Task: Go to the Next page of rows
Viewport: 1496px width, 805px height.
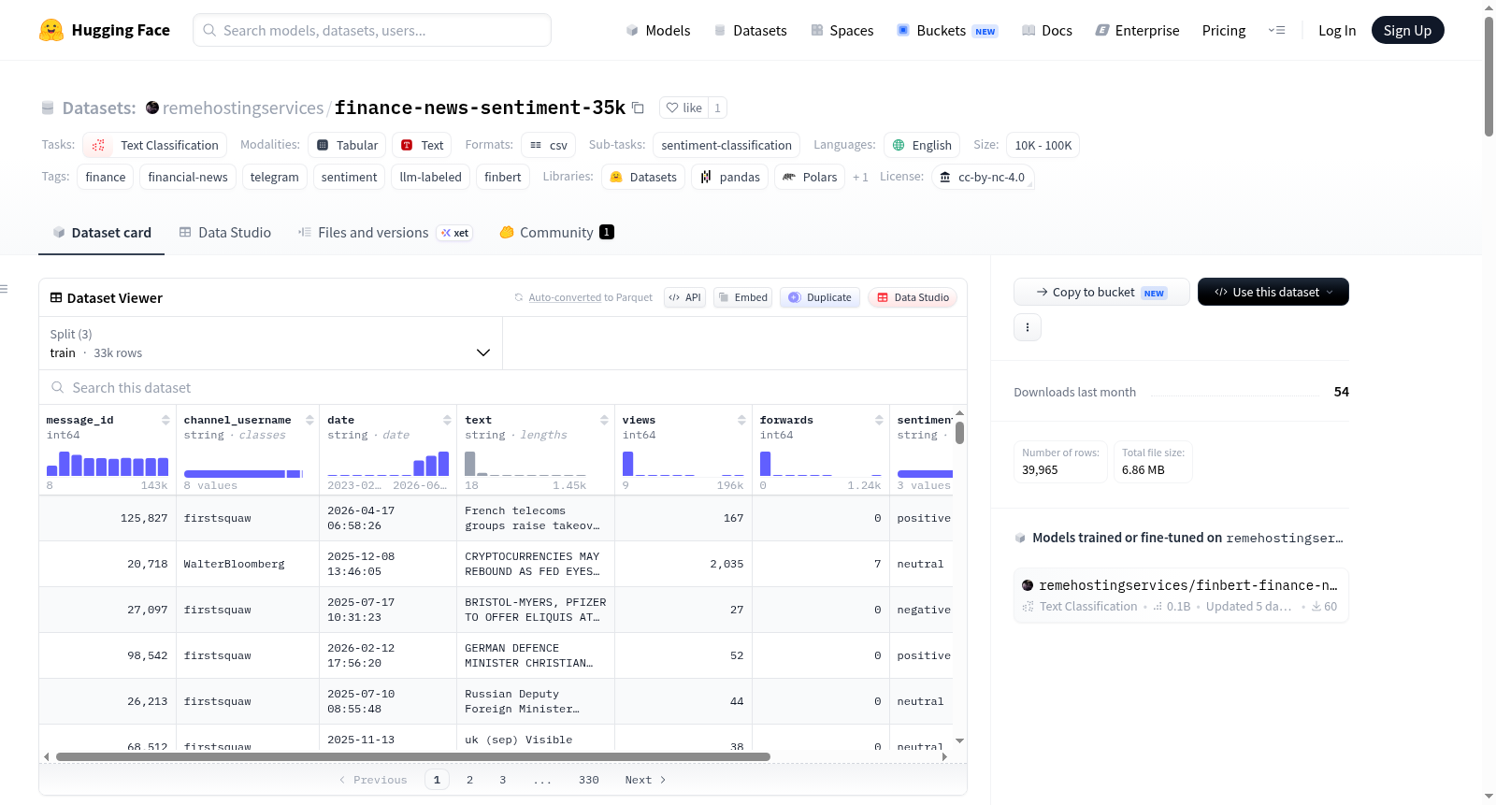Action: 645,780
